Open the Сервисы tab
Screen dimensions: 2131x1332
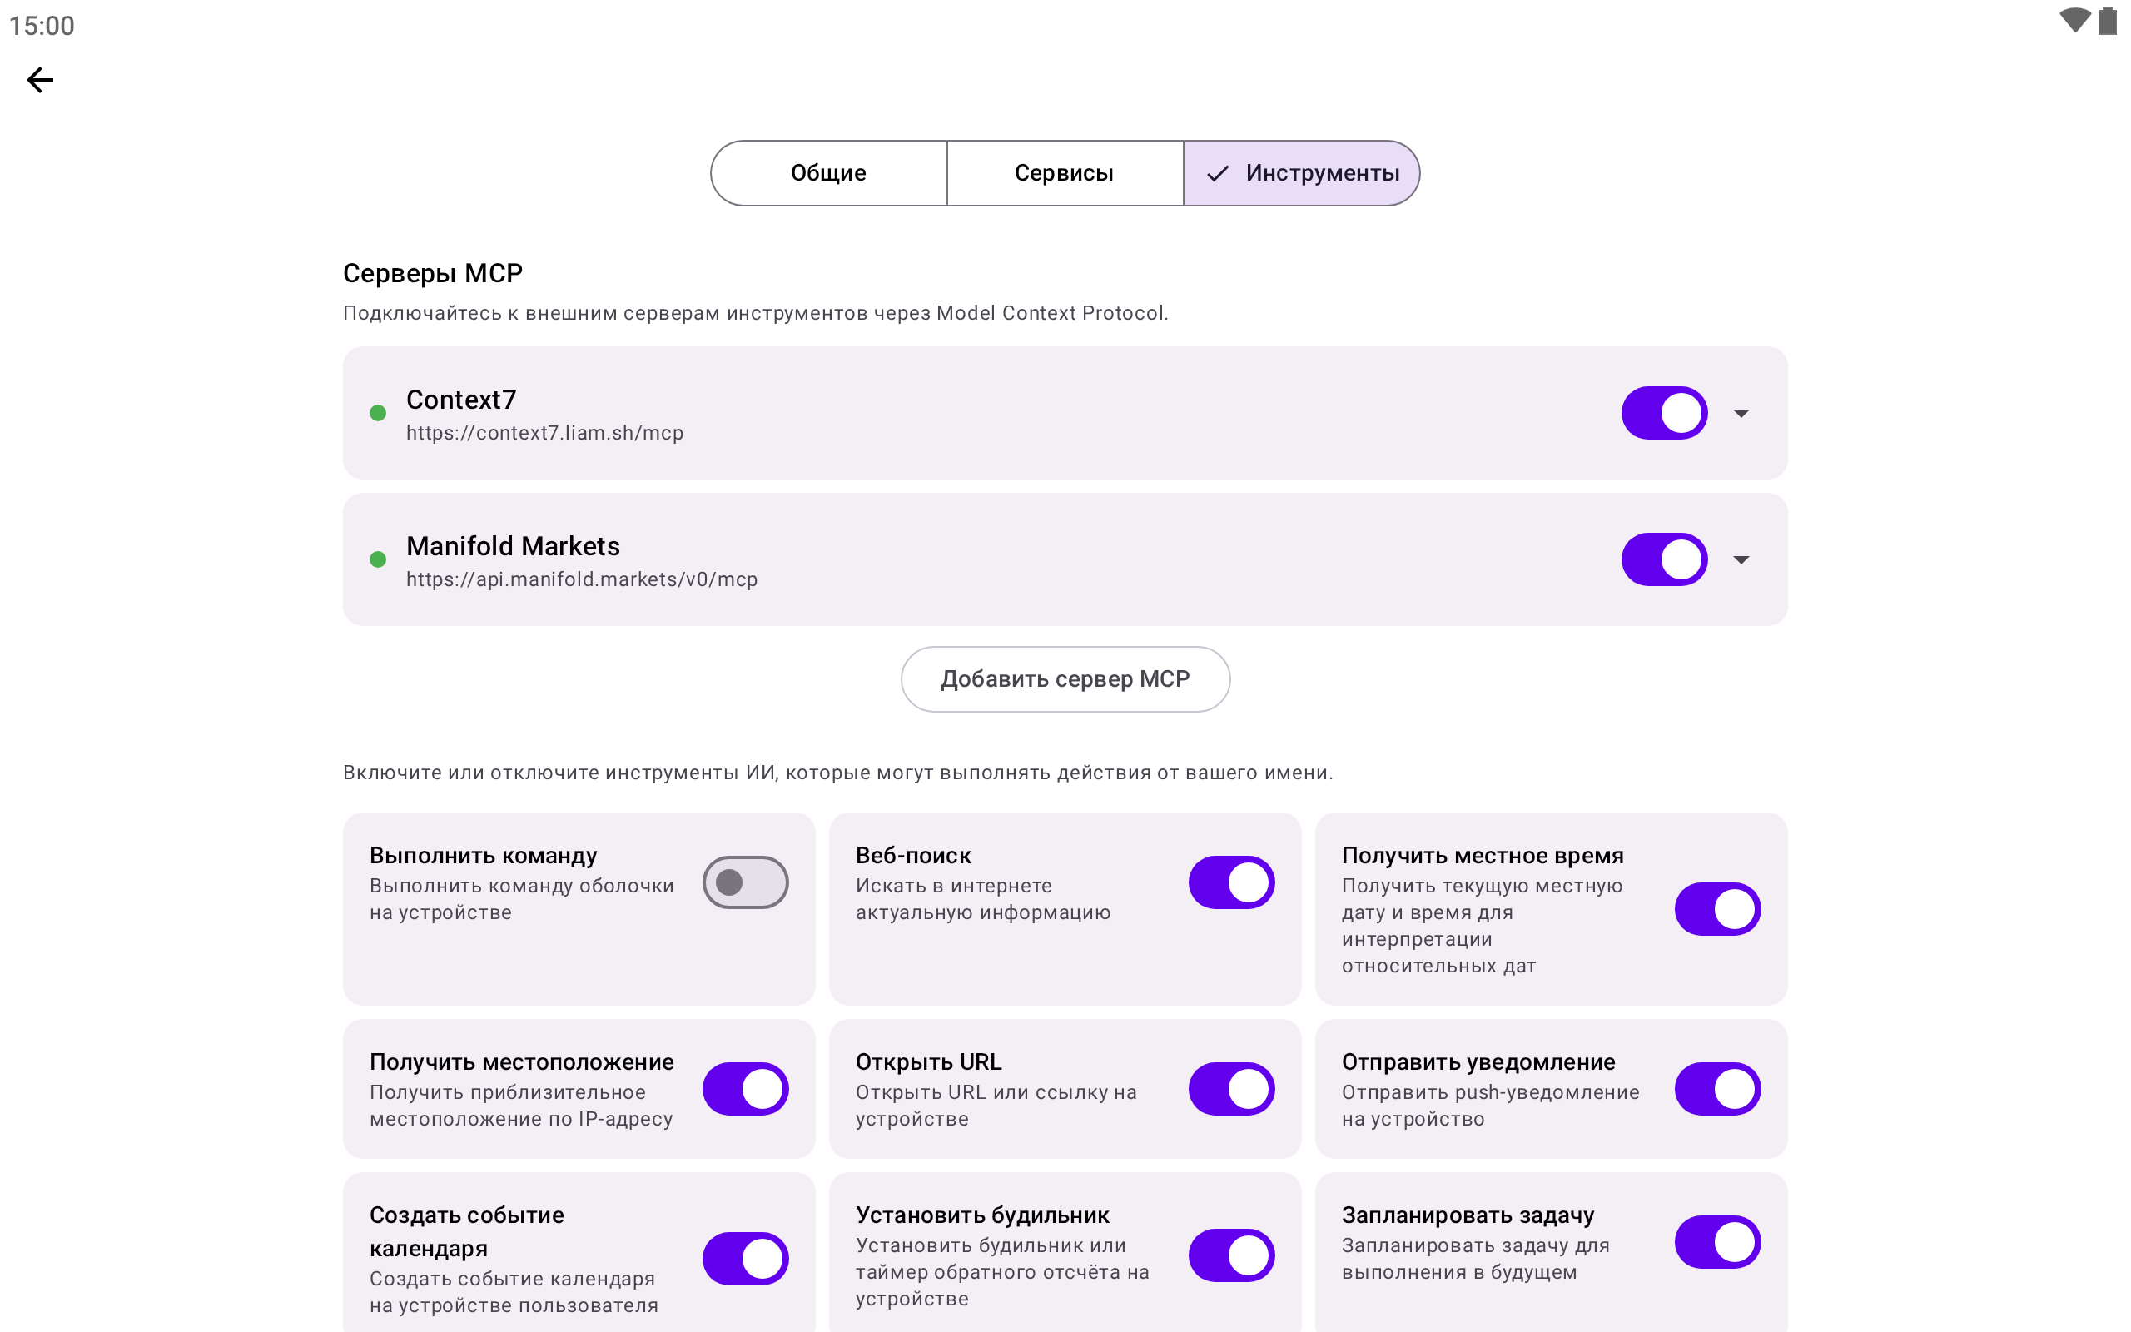click(1065, 173)
